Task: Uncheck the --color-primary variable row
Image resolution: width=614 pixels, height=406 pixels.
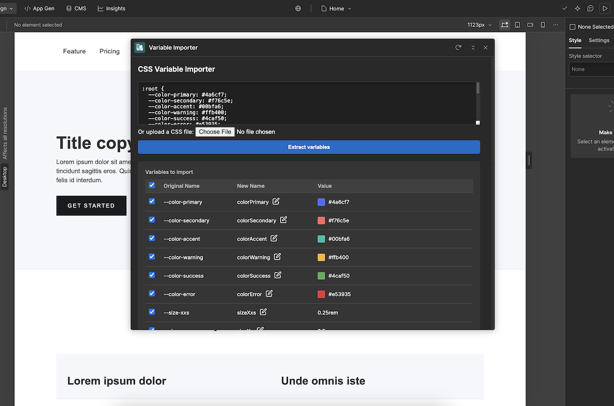Action: 152,201
